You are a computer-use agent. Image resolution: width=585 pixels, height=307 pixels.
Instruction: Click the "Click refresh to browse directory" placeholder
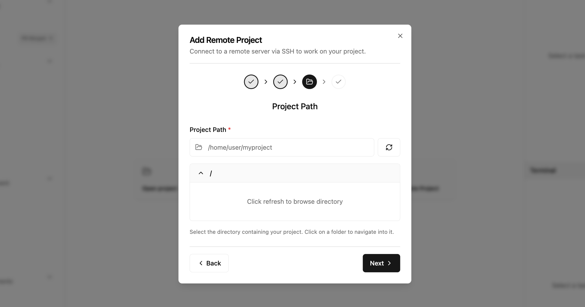[x=295, y=202]
